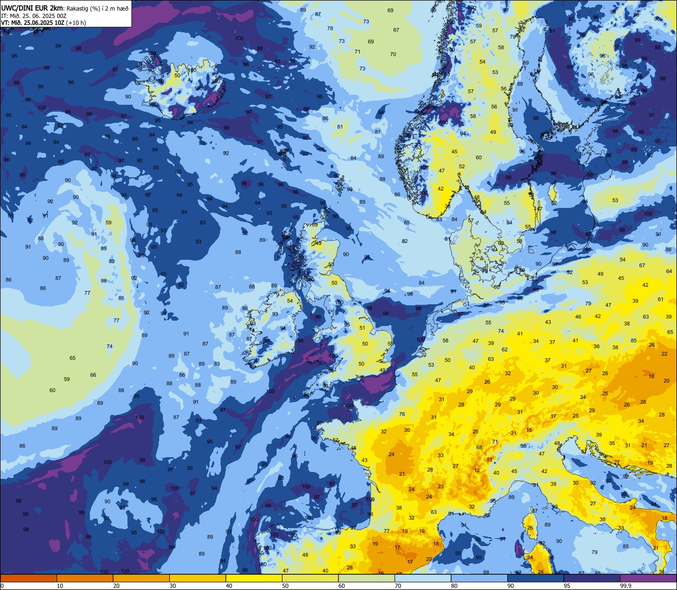Click the 60–70 pale green legend swatch
Image resolution: width=677 pixels, height=590 pixels.
click(367, 578)
